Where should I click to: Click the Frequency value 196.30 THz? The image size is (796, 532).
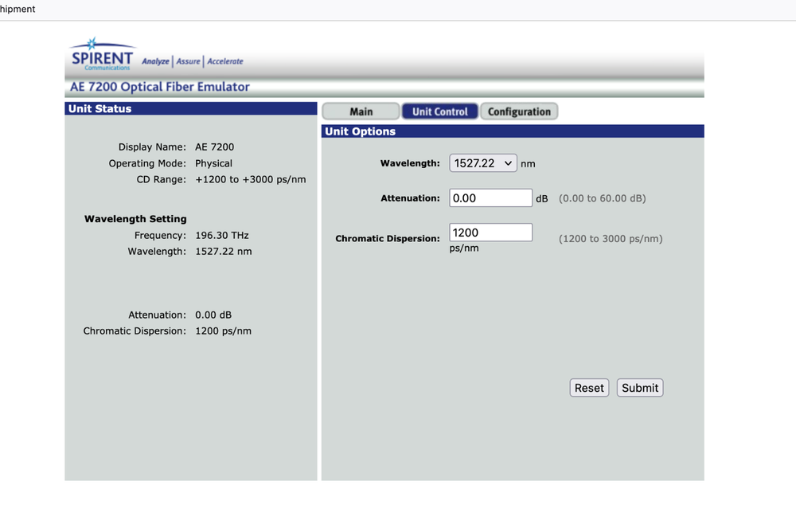222,235
